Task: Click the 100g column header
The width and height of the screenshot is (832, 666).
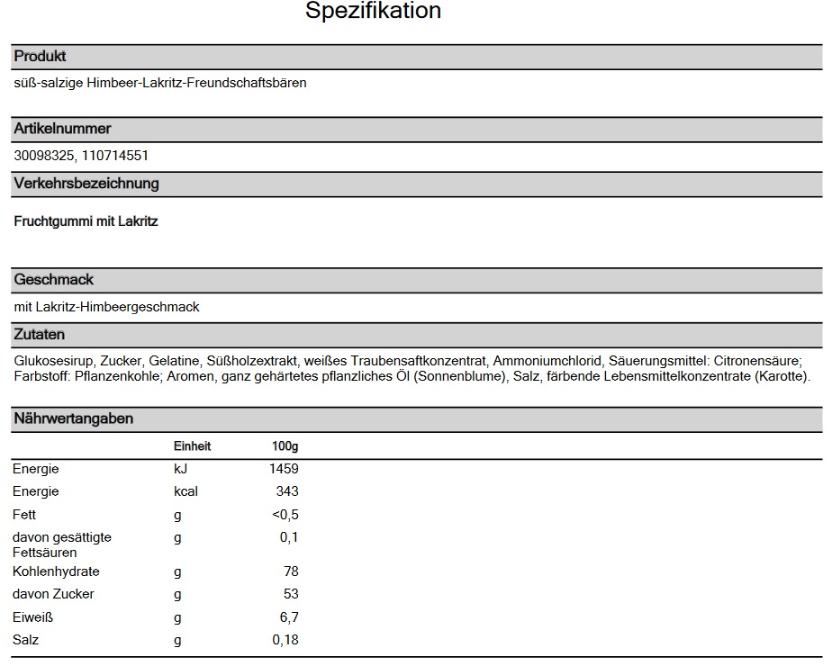Action: coord(285,446)
